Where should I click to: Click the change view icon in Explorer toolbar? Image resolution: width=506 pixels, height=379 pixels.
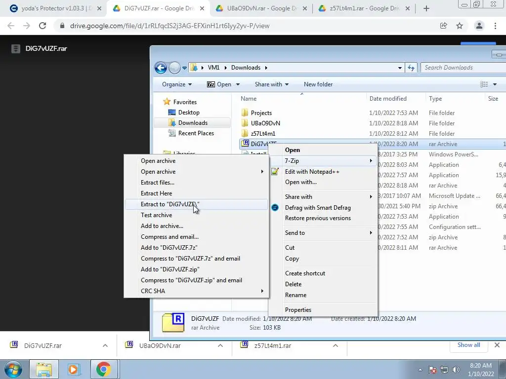pos(484,84)
